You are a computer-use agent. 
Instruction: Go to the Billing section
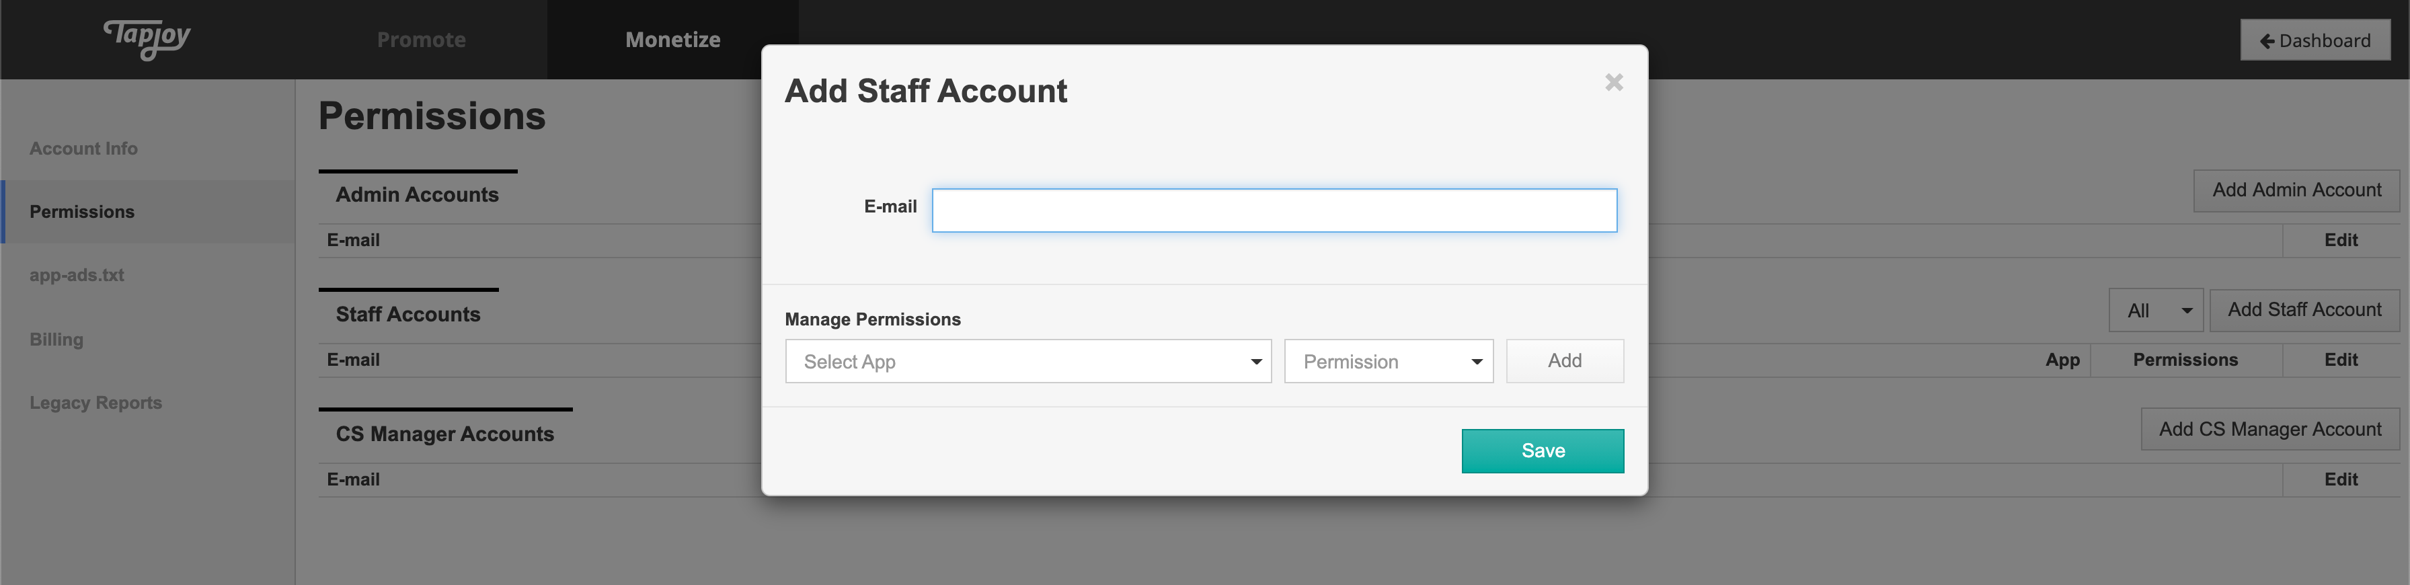(x=56, y=340)
